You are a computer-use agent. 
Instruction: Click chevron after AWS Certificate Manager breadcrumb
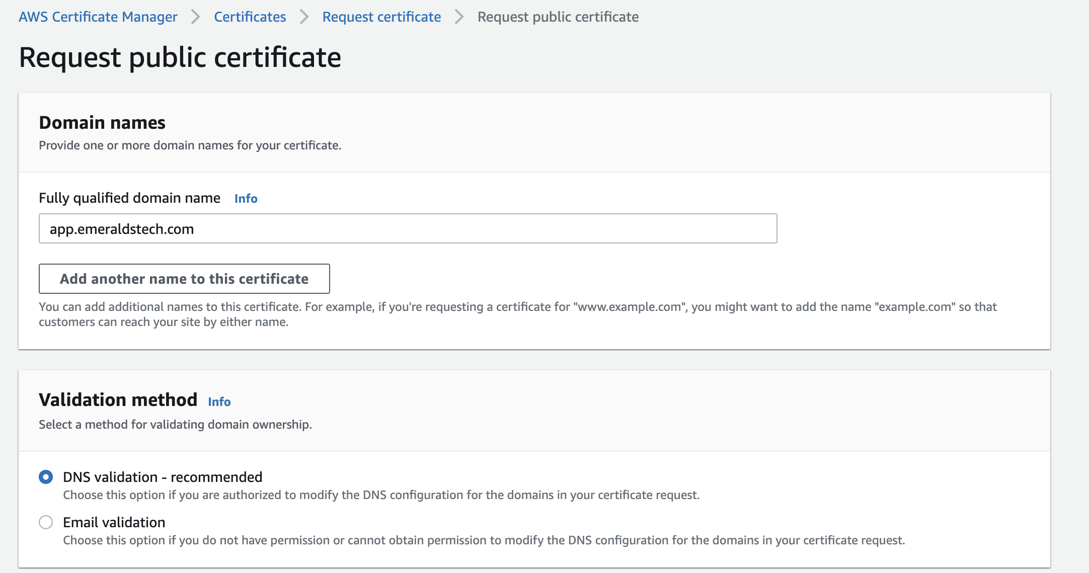click(x=196, y=17)
